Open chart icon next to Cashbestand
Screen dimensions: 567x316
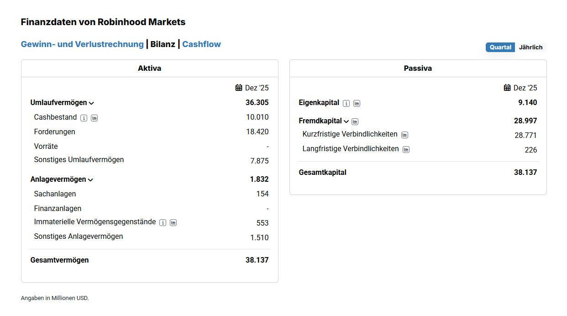click(x=94, y=118)
